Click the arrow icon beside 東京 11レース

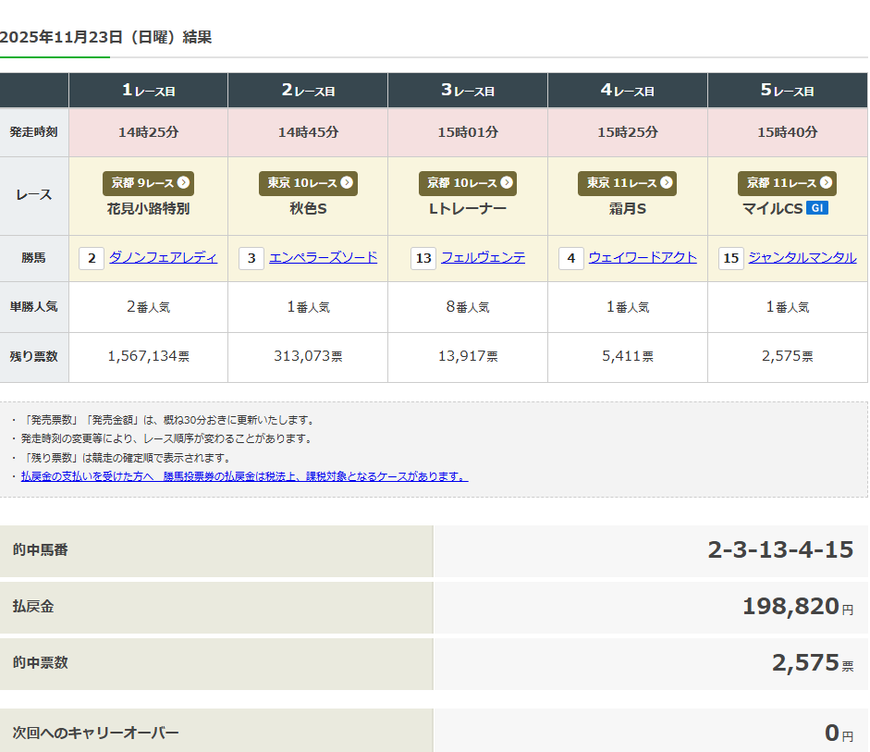pyautogui.click(x=667, y=183)
